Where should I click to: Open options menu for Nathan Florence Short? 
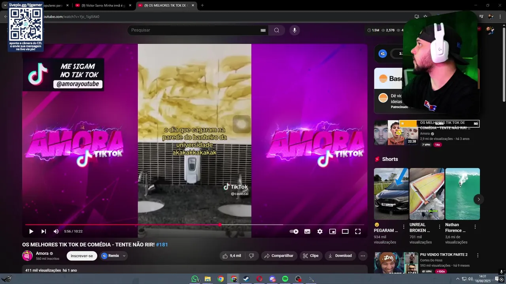[x=475, y=227]
